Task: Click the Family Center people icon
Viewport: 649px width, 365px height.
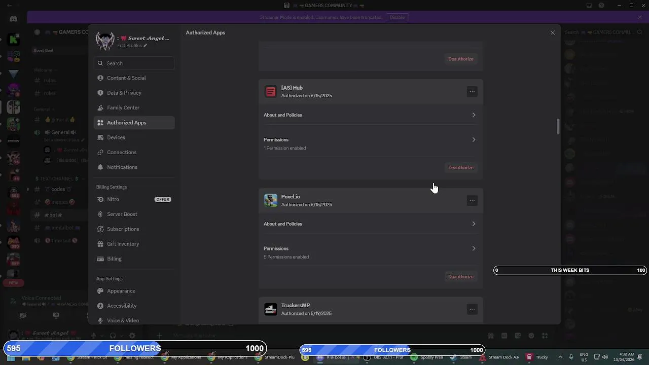Action: [100, 107]
